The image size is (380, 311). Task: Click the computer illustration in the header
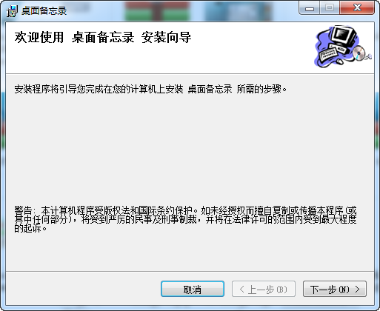click(x=343, y=46)
